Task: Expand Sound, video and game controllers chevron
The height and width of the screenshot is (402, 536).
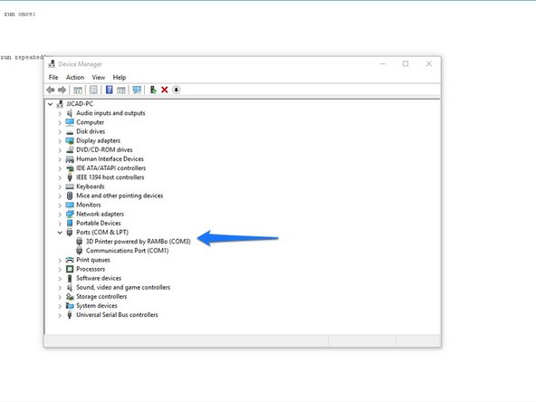Action: point(60,288)
